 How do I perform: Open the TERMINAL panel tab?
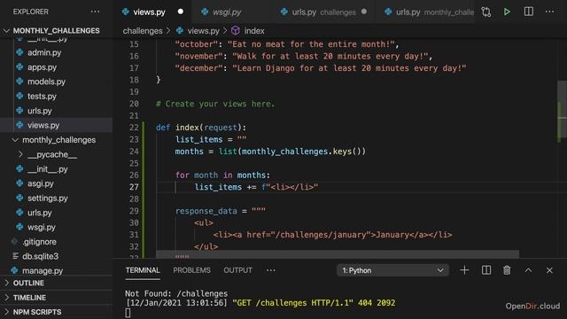(143, 270)
